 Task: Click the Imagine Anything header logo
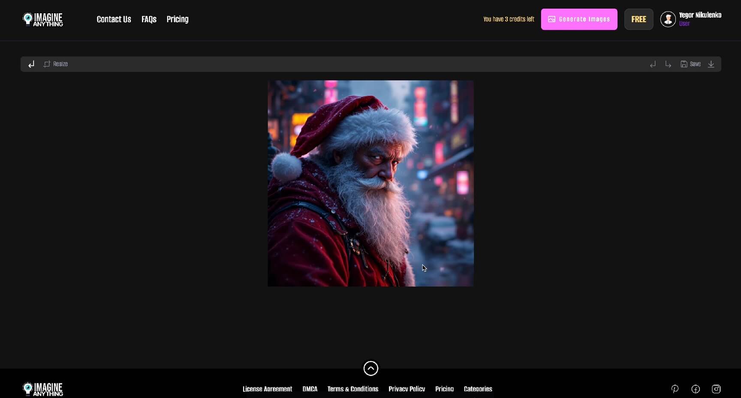(x=43, y=19)
